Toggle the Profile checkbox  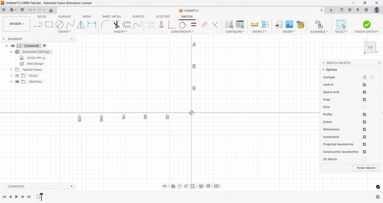(x=364, y=114)
